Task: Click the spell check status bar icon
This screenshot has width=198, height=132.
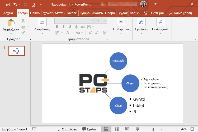Action: 34,129
